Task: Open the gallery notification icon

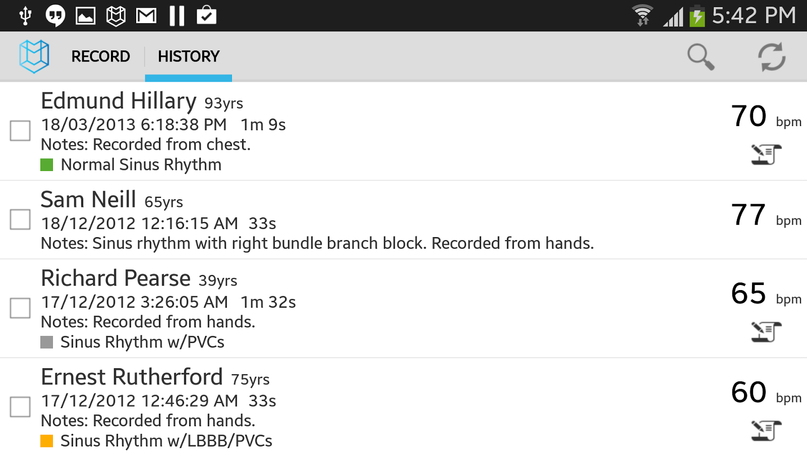Action: [86, 15]
